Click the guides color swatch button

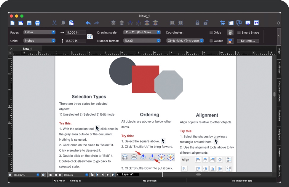230,41
